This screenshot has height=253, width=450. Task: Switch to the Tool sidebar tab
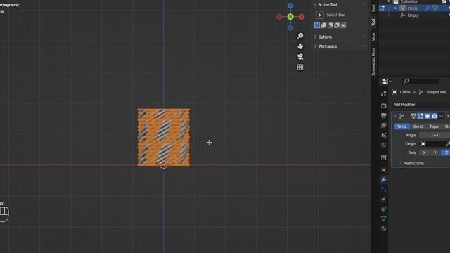coord(373,22)
